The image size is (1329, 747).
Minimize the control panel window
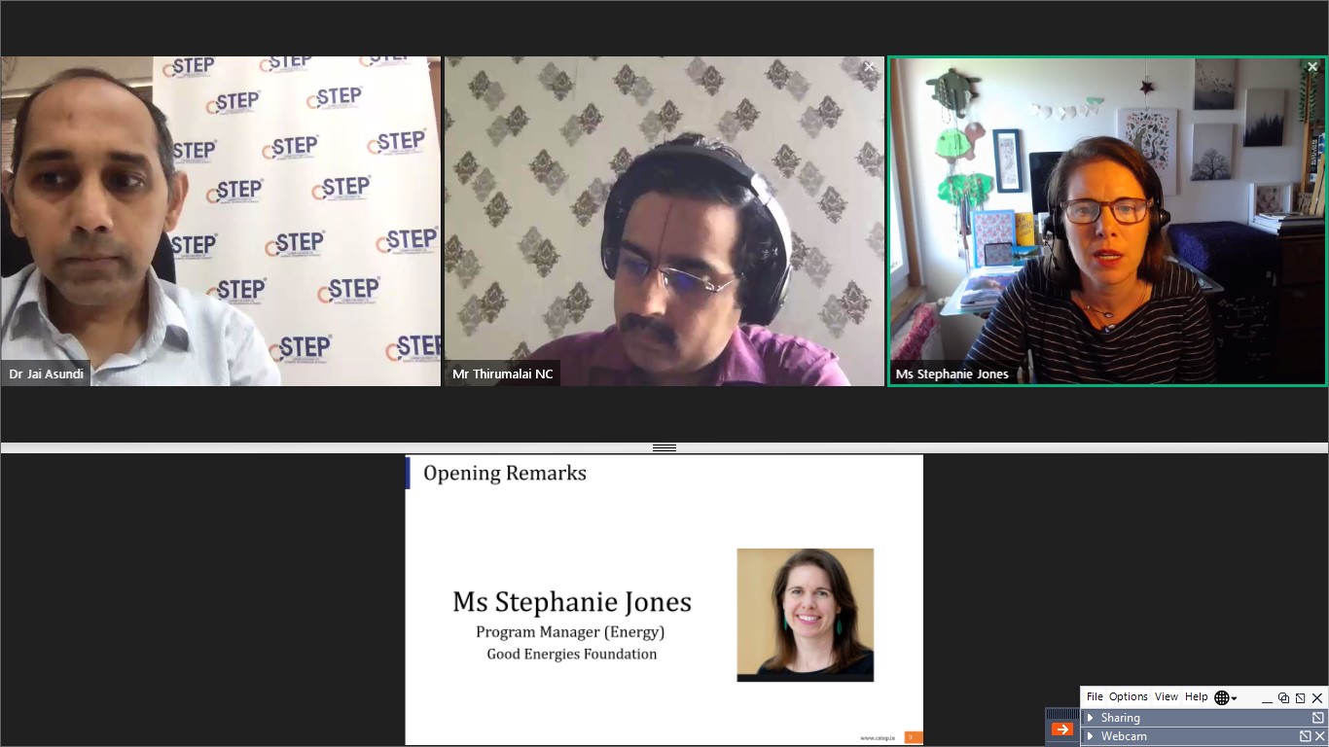coord(1267,698)
